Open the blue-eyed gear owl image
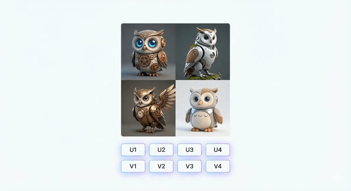 pyautogui.click(x=148, y=52)
